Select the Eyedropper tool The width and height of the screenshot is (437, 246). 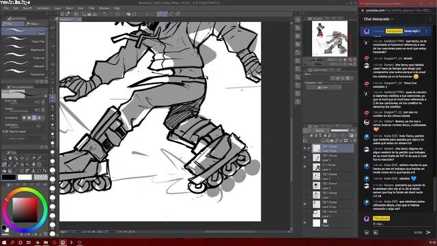(x=40, y=158)
